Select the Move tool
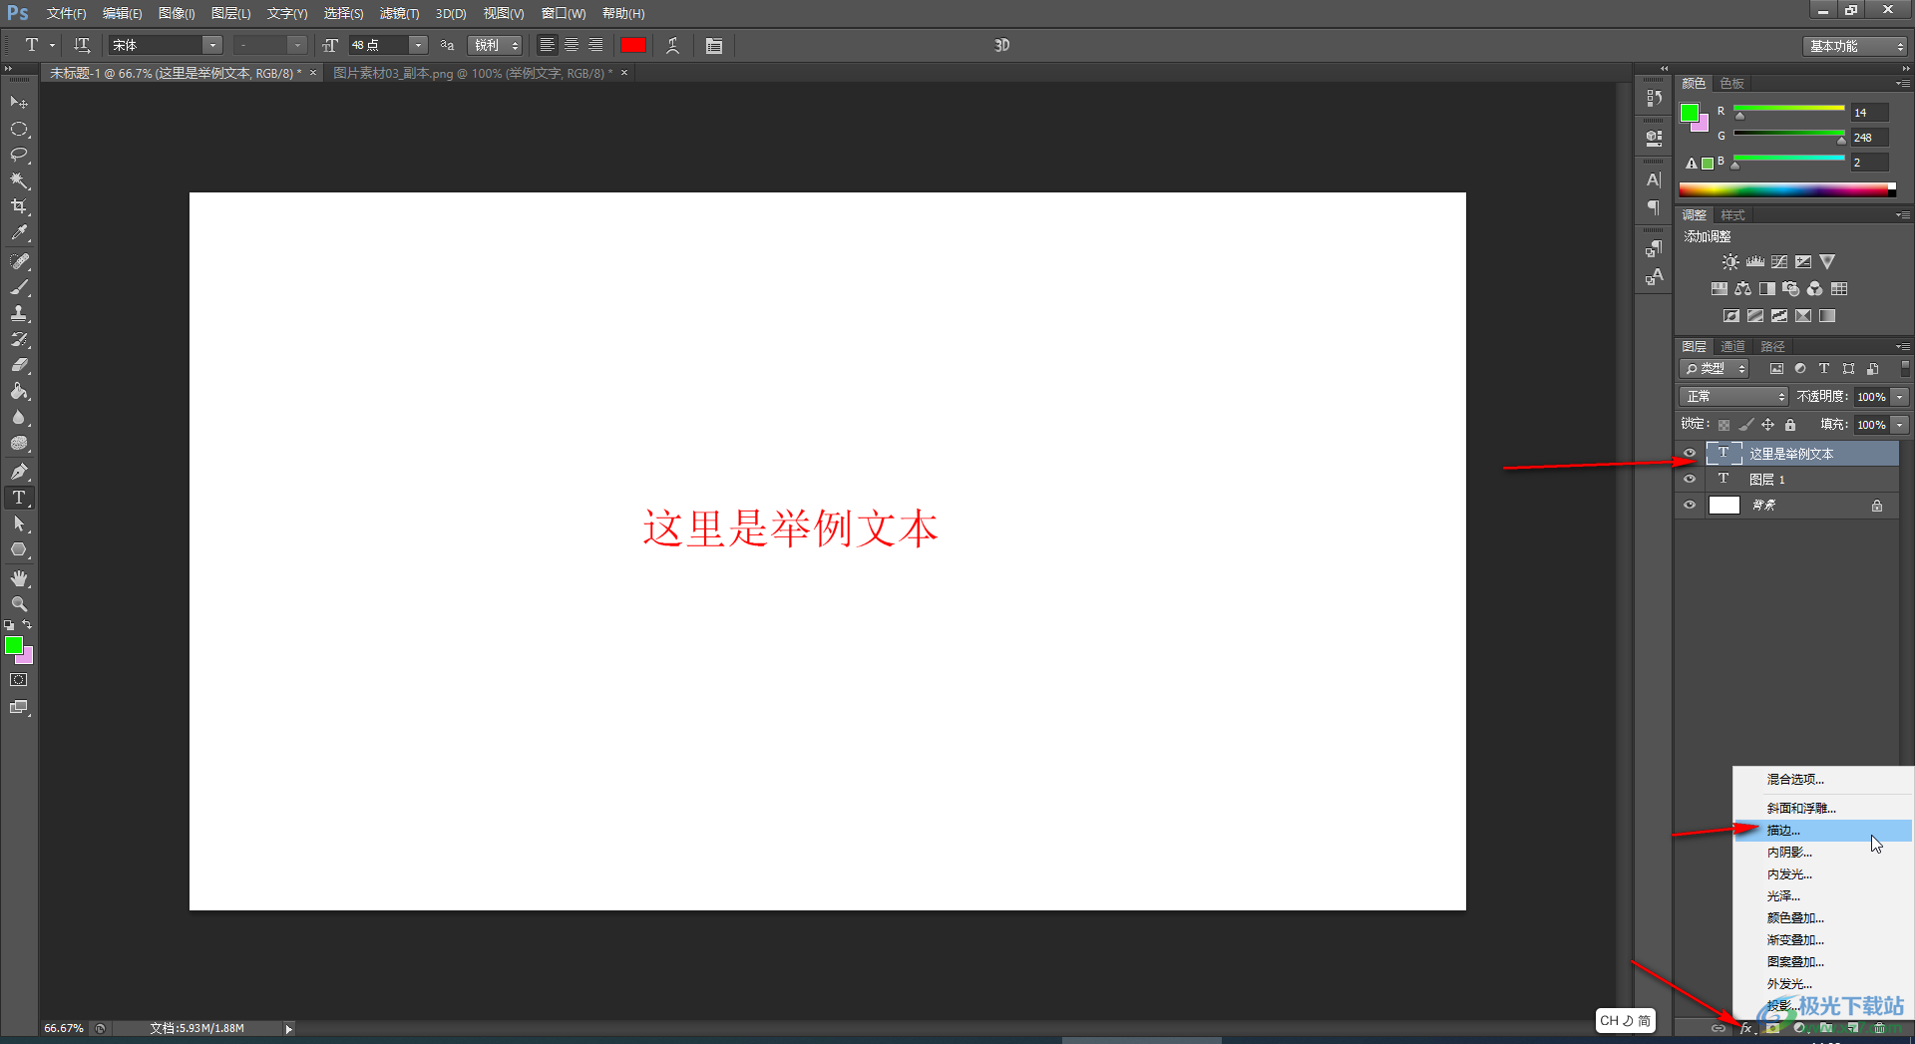The width and height of the screenshot is (1915, 1044). [19, 103]
